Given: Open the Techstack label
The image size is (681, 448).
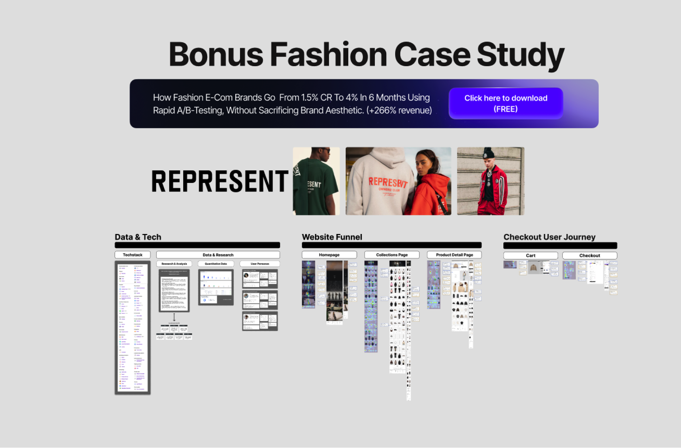Looking at the screenshot, I should tap(133, 255).
